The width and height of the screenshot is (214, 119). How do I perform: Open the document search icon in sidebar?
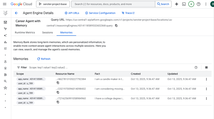[5, 75]
